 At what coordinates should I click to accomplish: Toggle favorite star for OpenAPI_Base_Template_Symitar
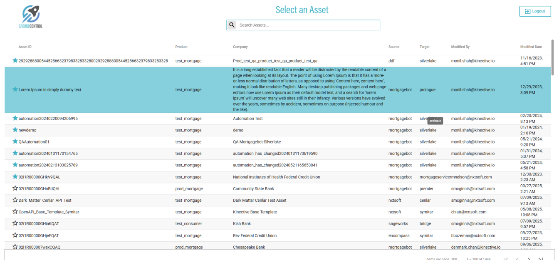tap(15, 212)
